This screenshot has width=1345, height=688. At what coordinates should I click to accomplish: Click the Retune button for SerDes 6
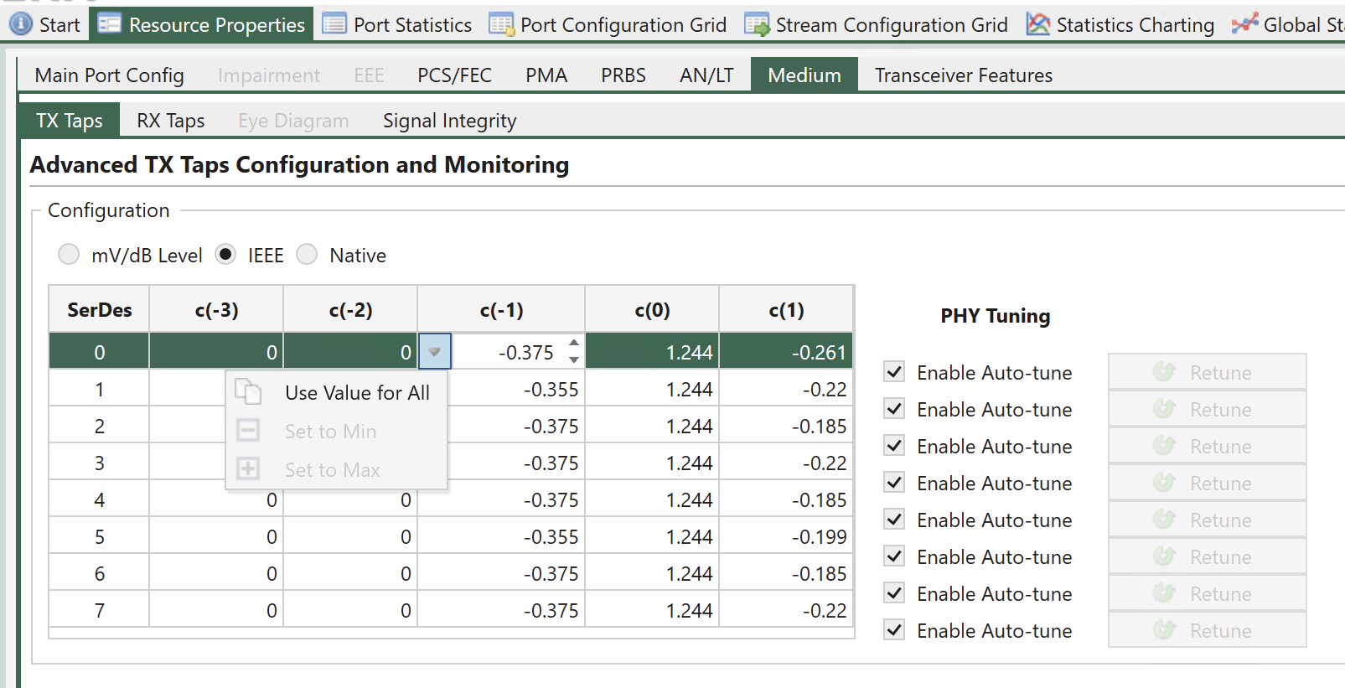pyautogui.click(x=1207, y=593)
